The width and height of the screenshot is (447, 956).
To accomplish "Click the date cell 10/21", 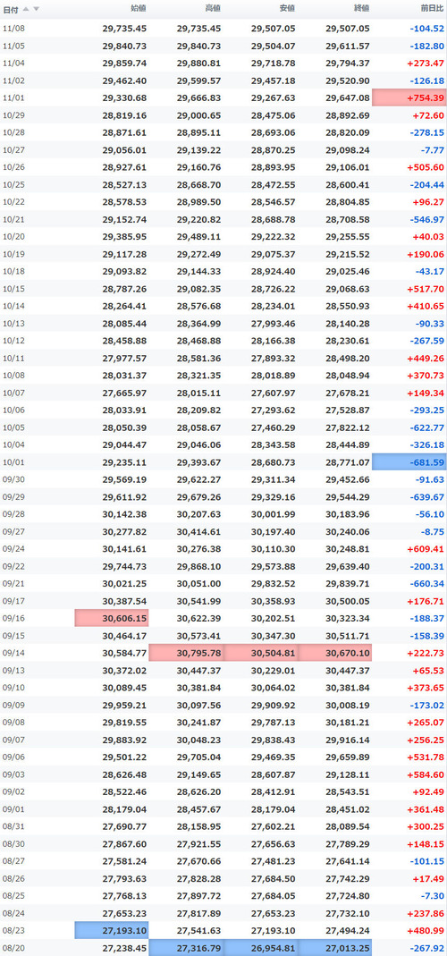I will coord(13,219).
